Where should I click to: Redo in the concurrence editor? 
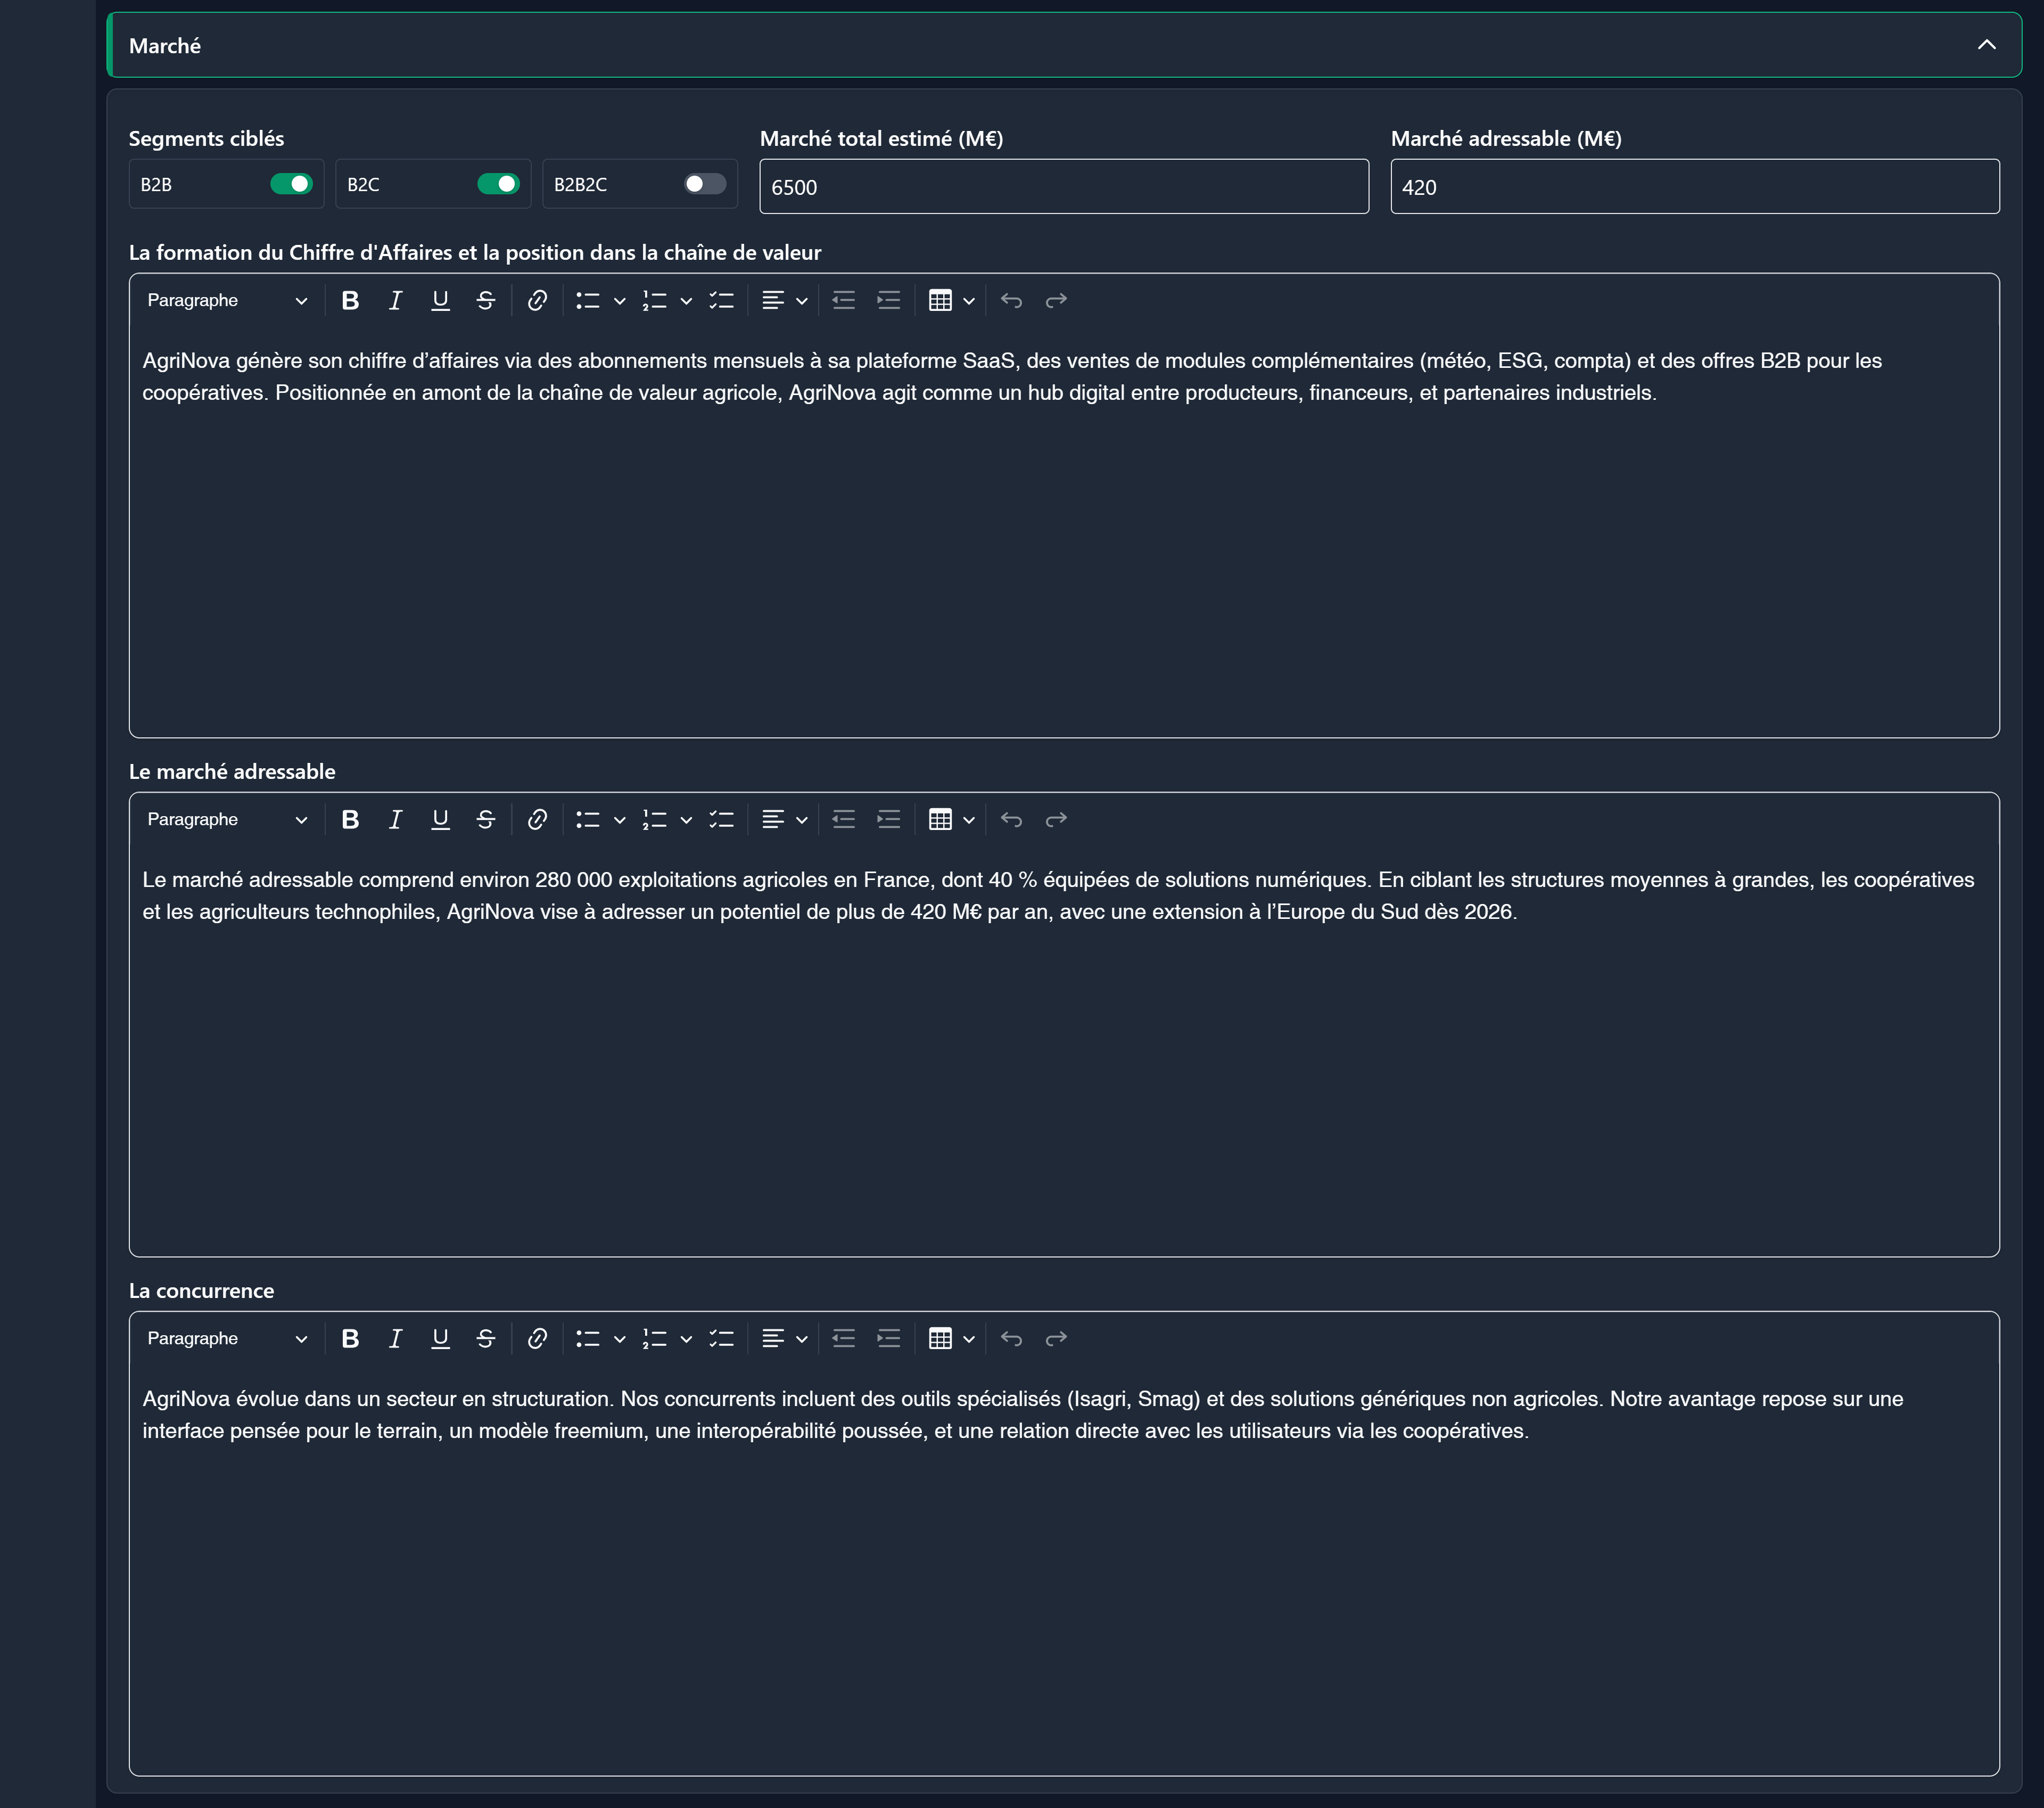click(1056, 1338)
